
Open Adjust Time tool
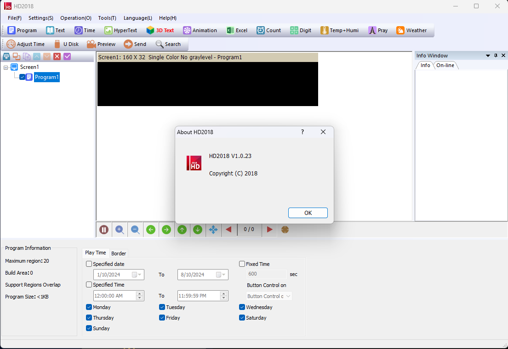(x=26, y=44)
